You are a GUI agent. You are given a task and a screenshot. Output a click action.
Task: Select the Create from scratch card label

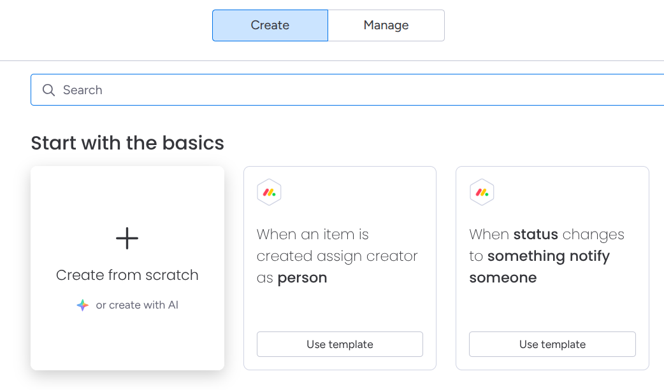click(x=127, y=275)
